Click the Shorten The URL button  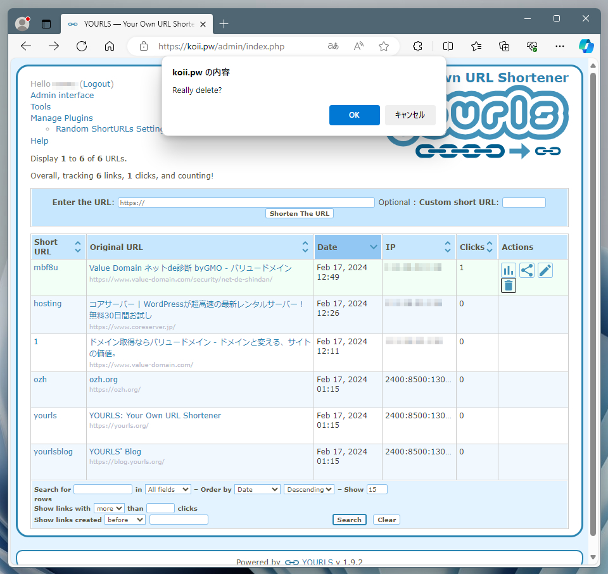click(300, 213)
